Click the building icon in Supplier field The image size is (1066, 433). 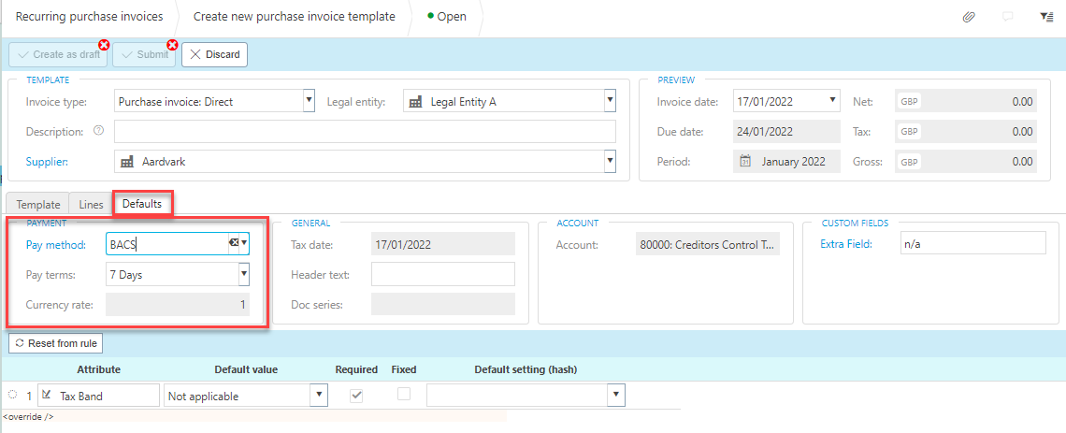pyautogui.click(x=127, y=162)
